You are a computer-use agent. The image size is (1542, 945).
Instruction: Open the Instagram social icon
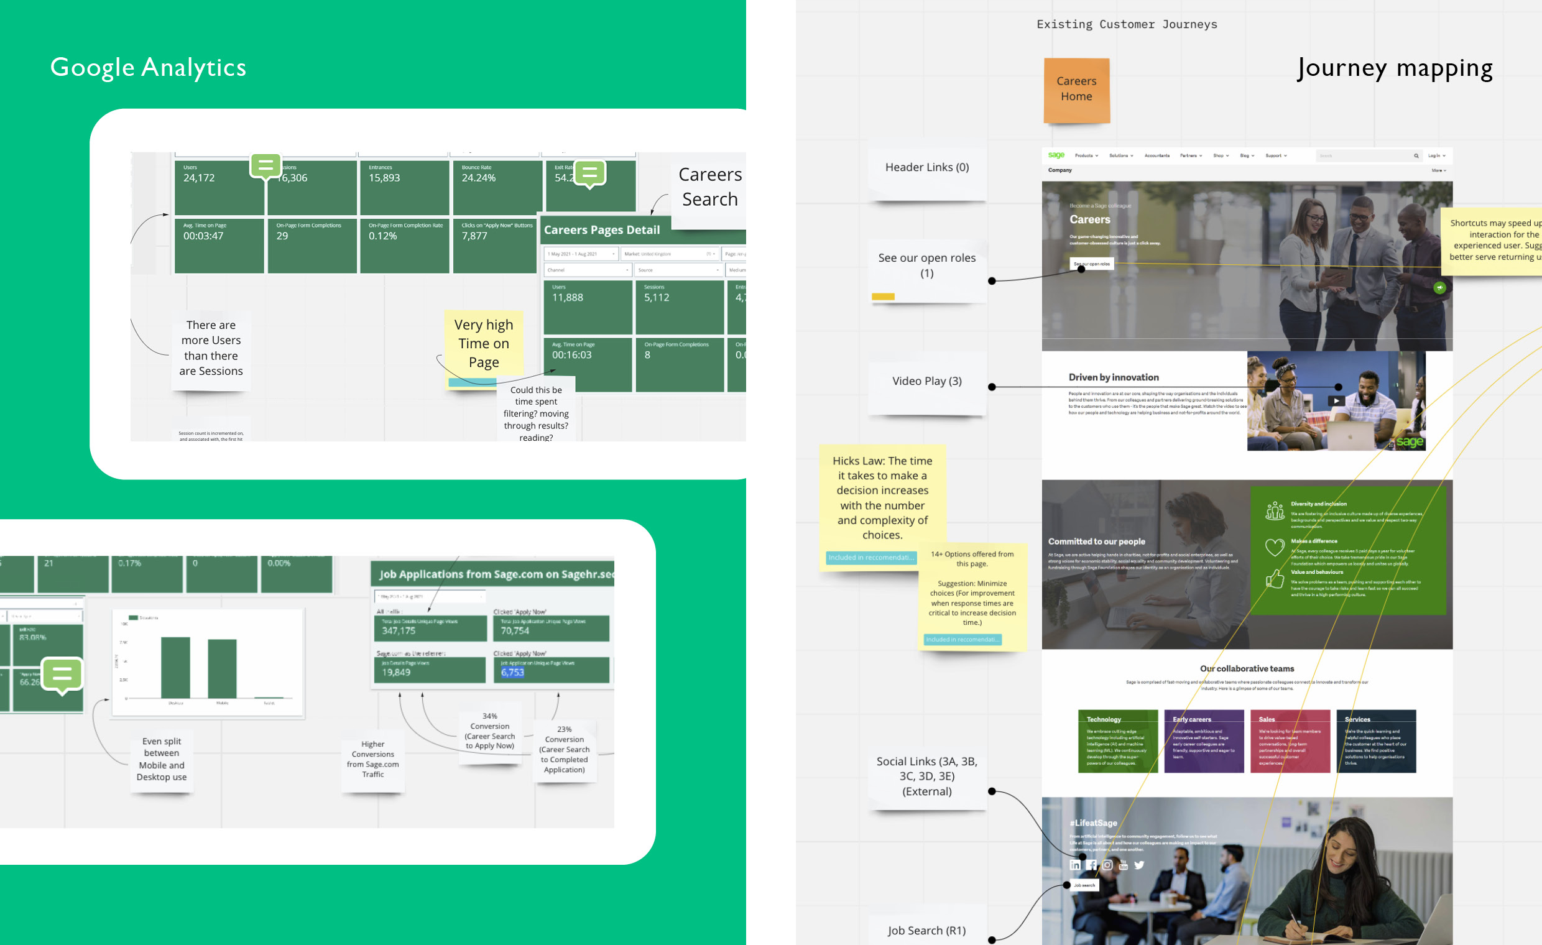pos(1107,865)
